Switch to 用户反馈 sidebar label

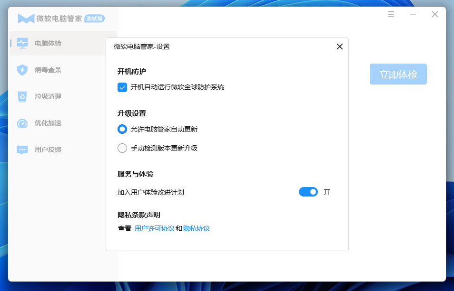48,150
